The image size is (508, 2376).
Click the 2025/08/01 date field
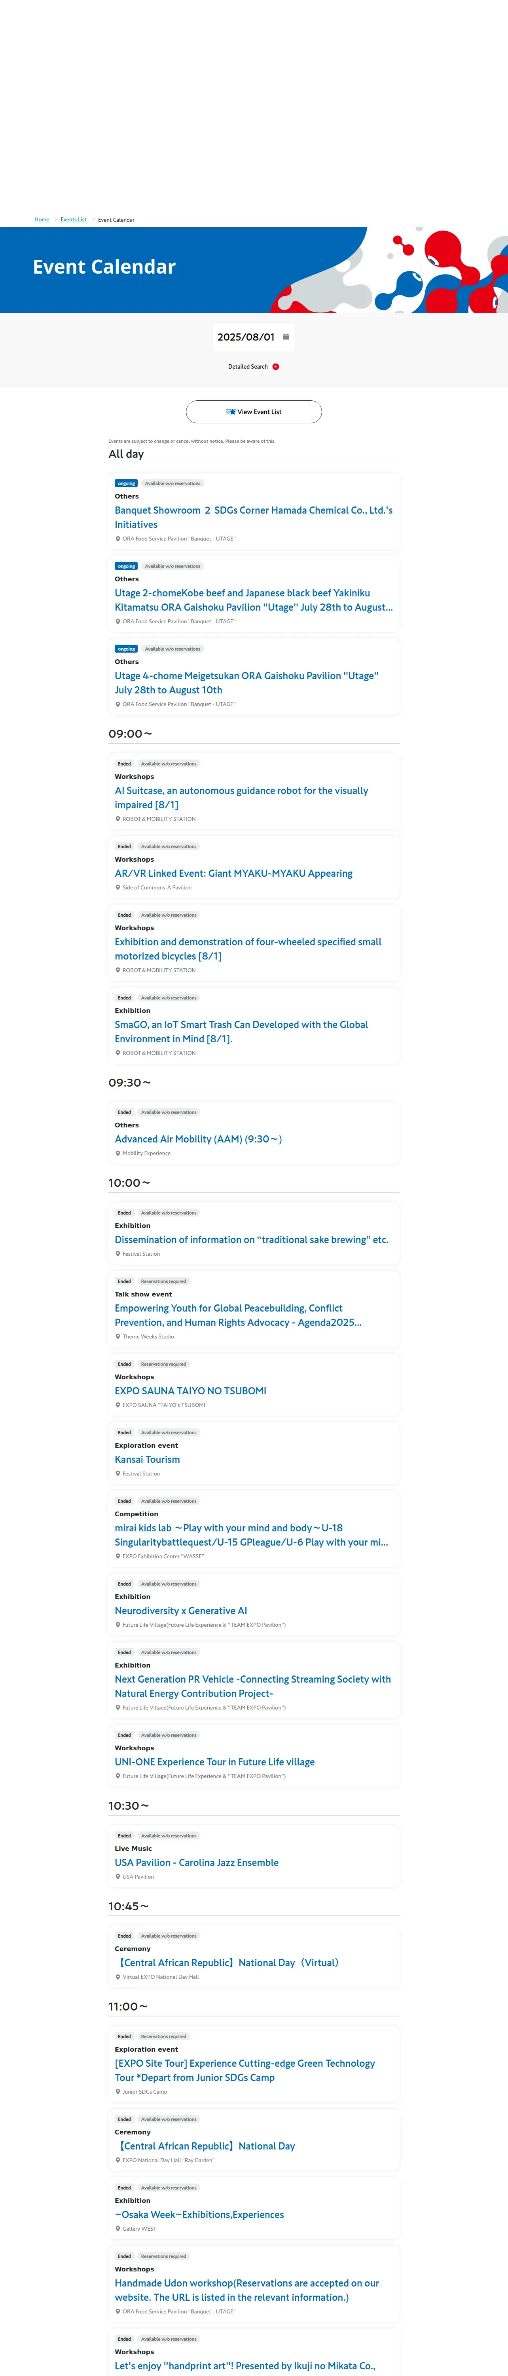click(x=254, y=337)
